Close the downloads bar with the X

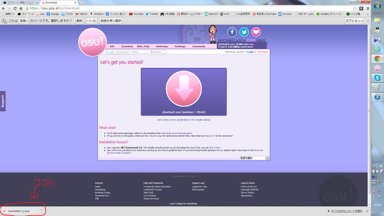(367, 211)
